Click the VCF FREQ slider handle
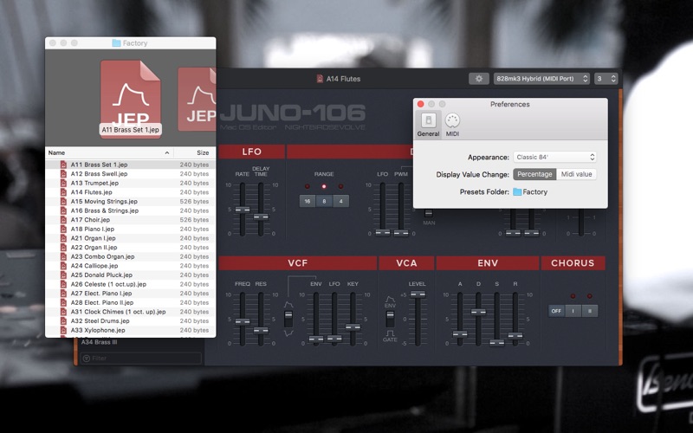Screen dimensions: 693x433 click(243, 321)
